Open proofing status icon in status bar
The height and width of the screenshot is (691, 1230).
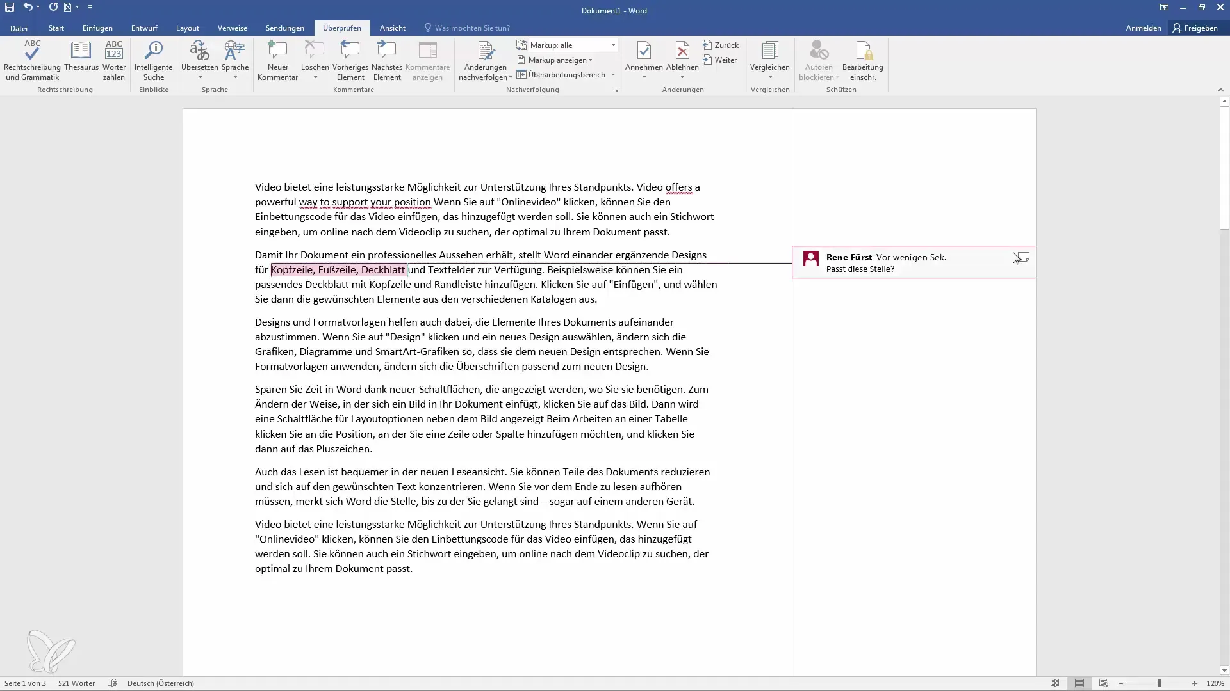tap(112, 683)
